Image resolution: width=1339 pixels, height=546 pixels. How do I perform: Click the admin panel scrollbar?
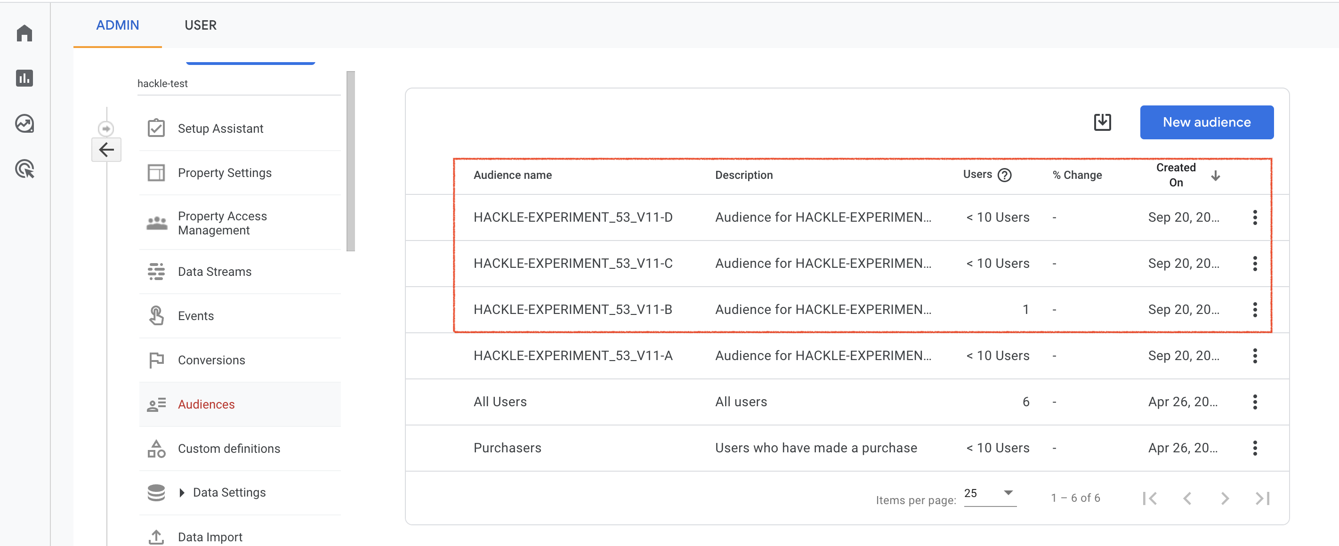tap(351, 161)
